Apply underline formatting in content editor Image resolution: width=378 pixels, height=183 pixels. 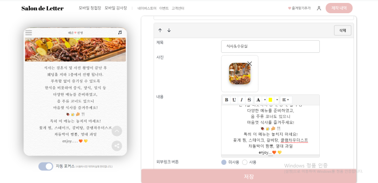tap(234, 100)
